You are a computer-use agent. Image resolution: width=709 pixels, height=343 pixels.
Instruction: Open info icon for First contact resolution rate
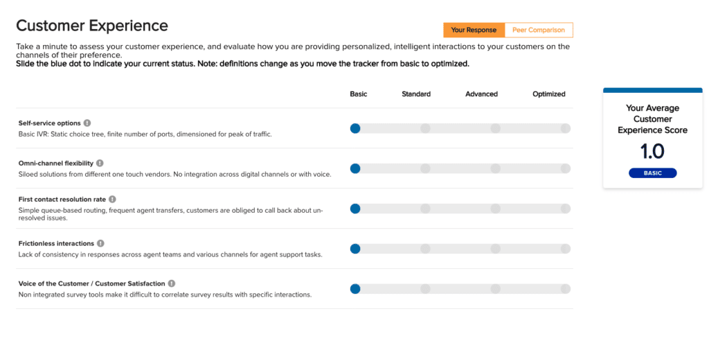tap(112, 200)
